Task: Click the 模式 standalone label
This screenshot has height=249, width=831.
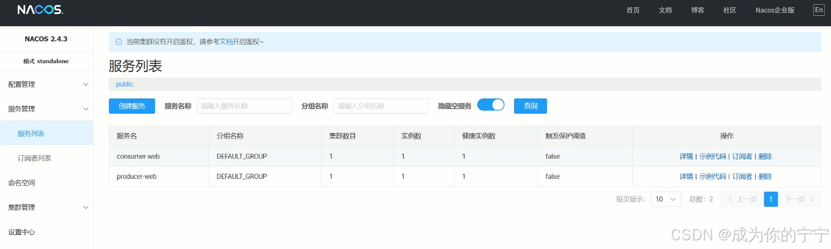Action: (x=46, y=61)
